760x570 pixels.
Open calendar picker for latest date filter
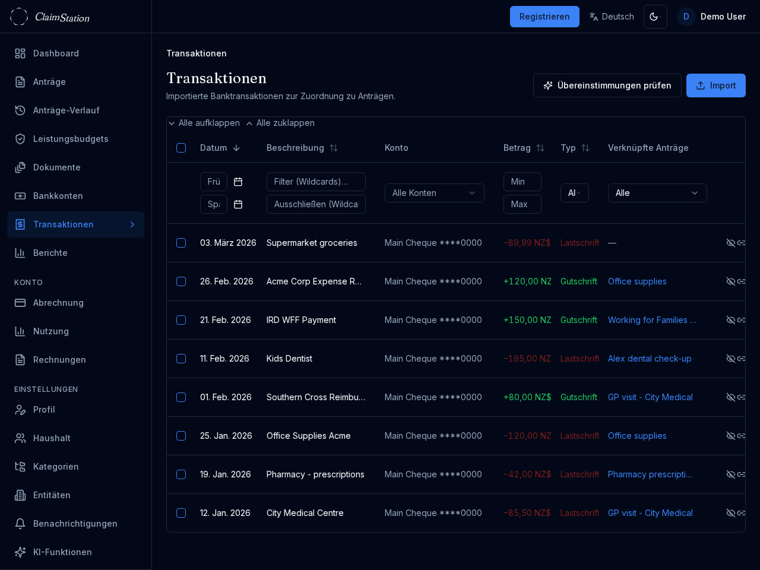point(238,204)
